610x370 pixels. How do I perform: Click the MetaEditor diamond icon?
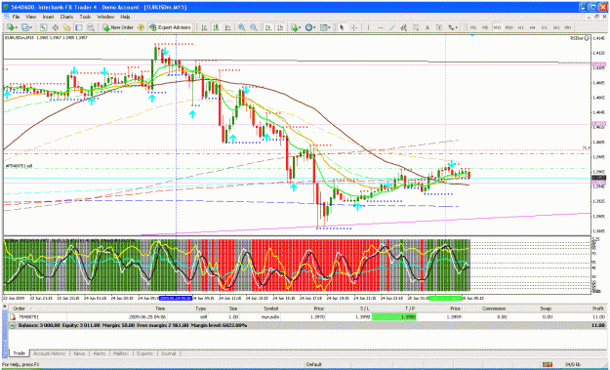(141, 27)
